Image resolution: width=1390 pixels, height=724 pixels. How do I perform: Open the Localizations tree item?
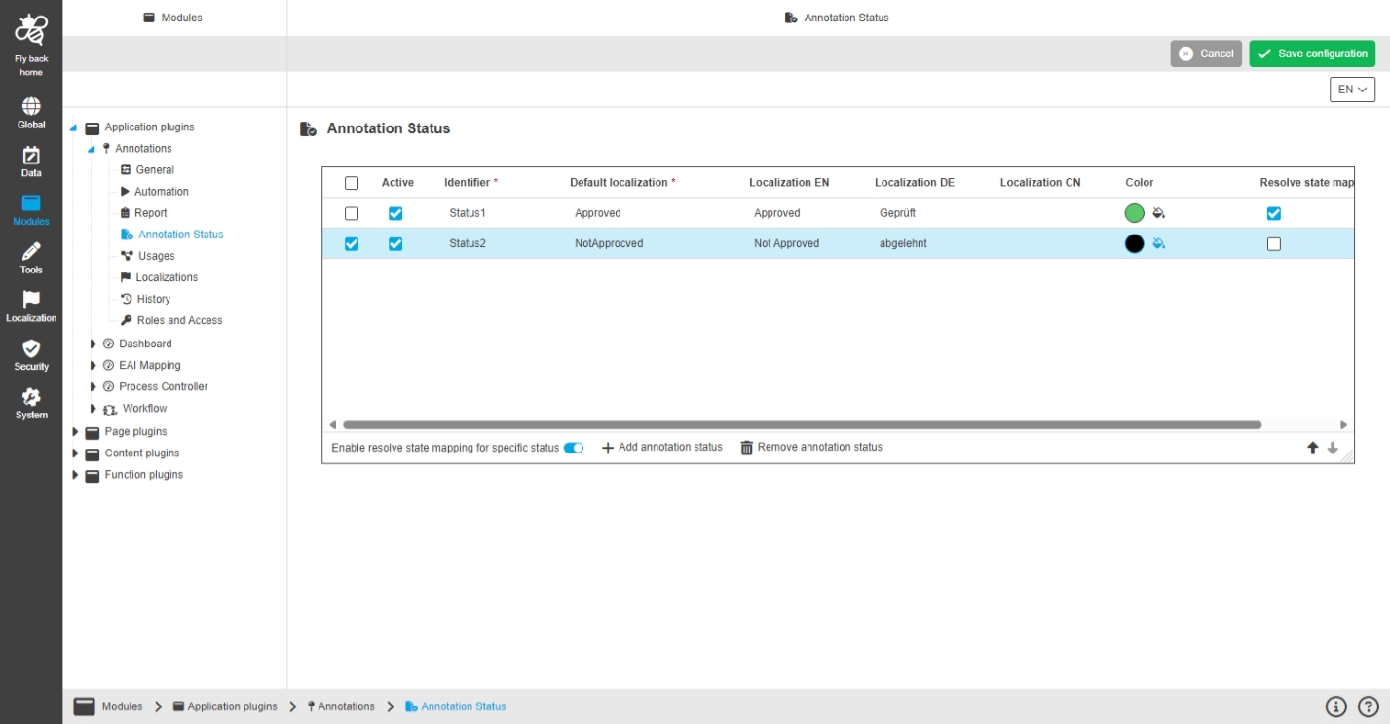[x=167, y=277]
